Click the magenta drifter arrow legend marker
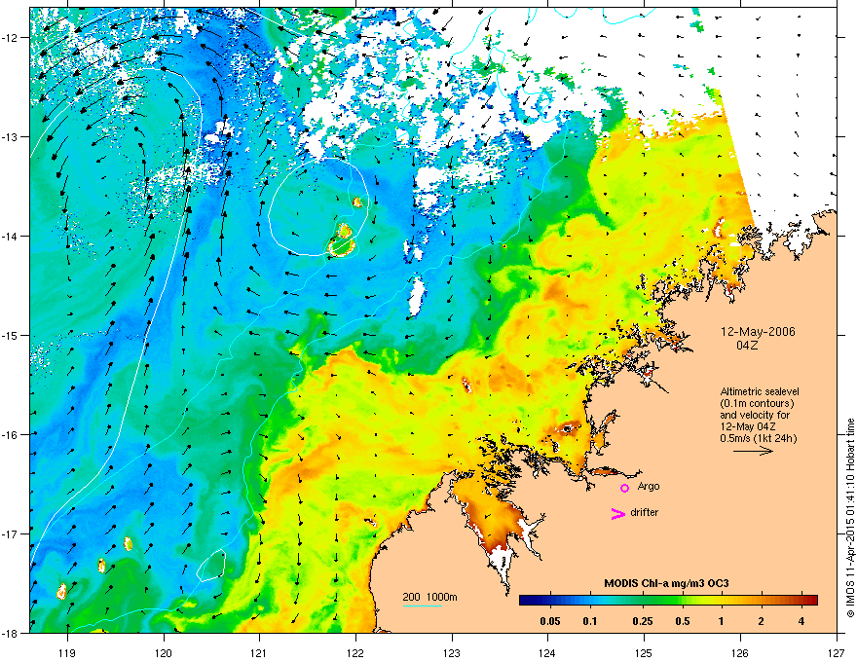Image resolution: width=857 pixels, height=662 pixels. pos(617,513)
